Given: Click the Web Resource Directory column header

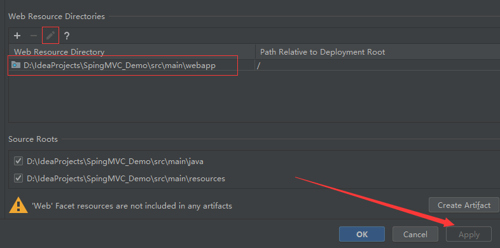Looking at the screenshot, I should [x=132, y=52].
